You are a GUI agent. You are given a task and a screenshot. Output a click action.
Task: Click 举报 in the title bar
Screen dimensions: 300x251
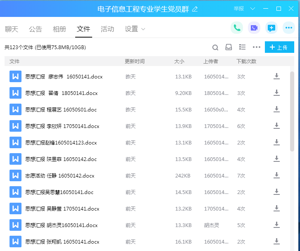coord(239,9)
